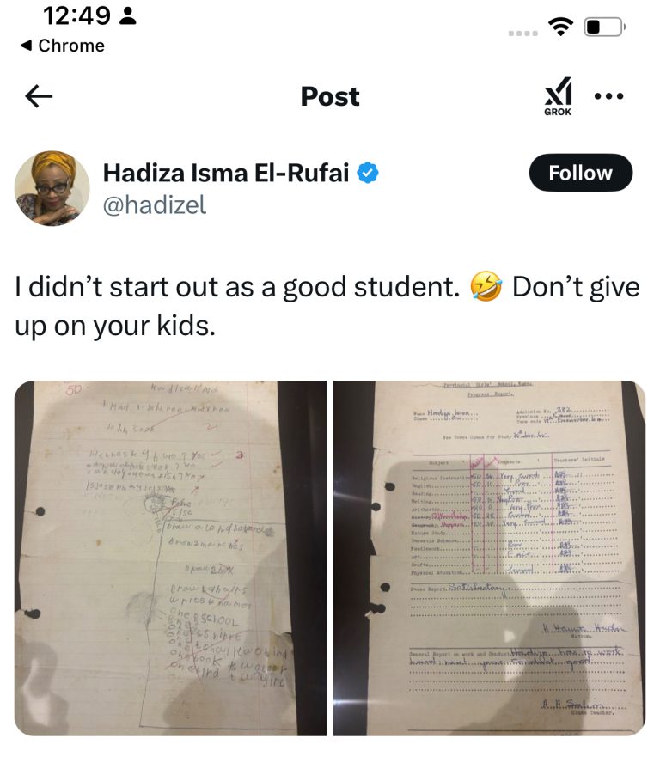The height and width of the screenshot is (769, 660).
Task: Tap the Wi-Fi status icon
Action: (561, 27)
